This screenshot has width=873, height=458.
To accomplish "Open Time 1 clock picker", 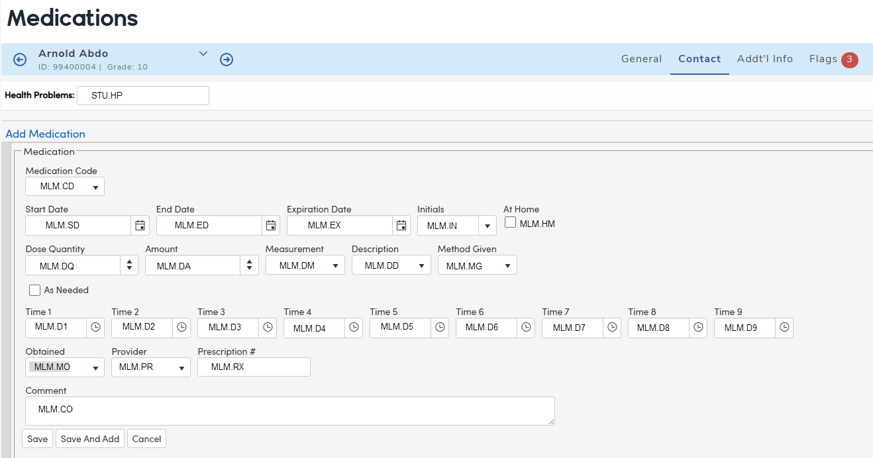I will click(x=95, y=327).
